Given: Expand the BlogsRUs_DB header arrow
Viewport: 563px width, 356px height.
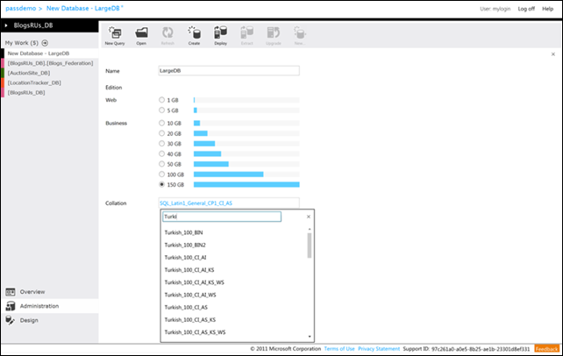Looking at the screenshot, I should pos(6,25).
